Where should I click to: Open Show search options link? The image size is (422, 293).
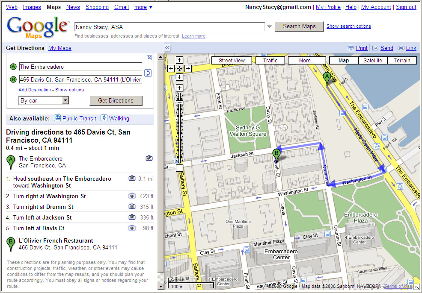click(x=349, y=26)
